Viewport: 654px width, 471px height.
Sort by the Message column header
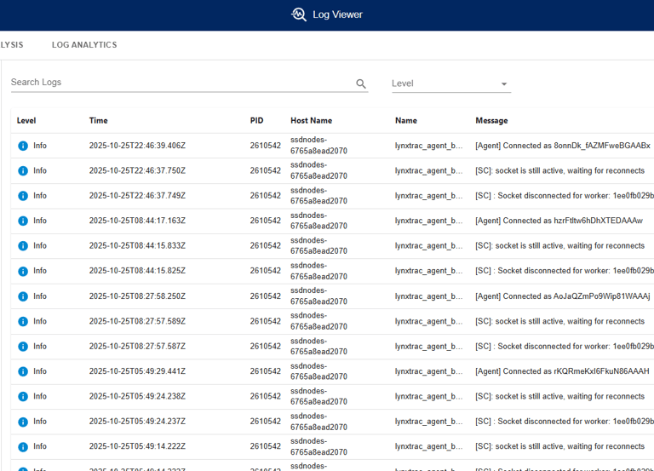click(491, 121)
